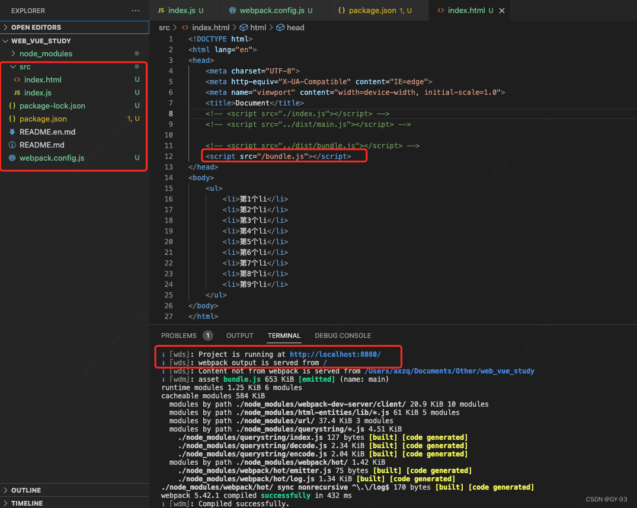
Task: Collapse the WEB_VUE_STUDY folder root
Action: [75, 41]
